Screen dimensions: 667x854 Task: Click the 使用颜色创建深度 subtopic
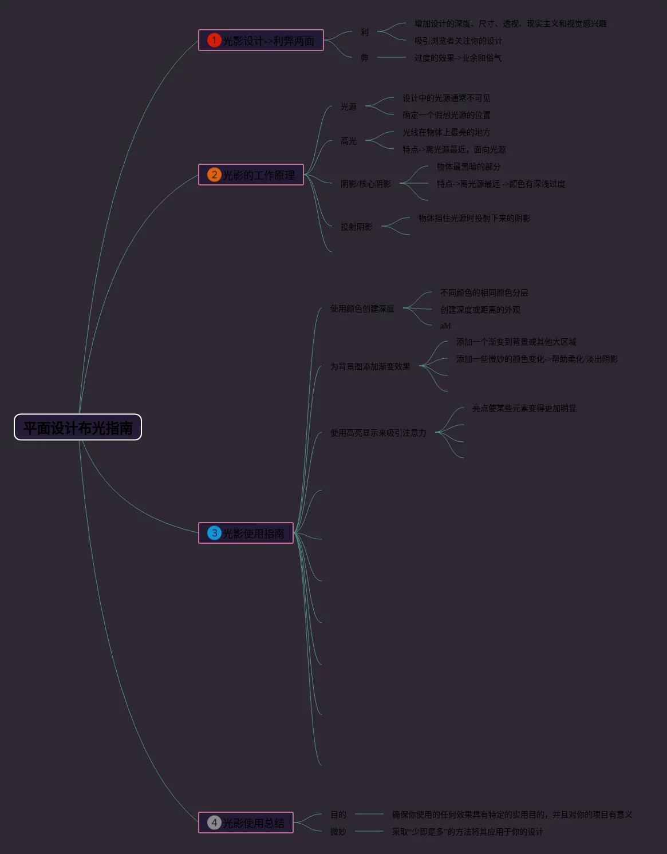click(362, 309)
